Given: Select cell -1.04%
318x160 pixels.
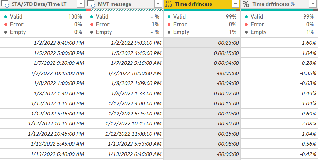Looking at the screenshot, I should coord(279,134).
